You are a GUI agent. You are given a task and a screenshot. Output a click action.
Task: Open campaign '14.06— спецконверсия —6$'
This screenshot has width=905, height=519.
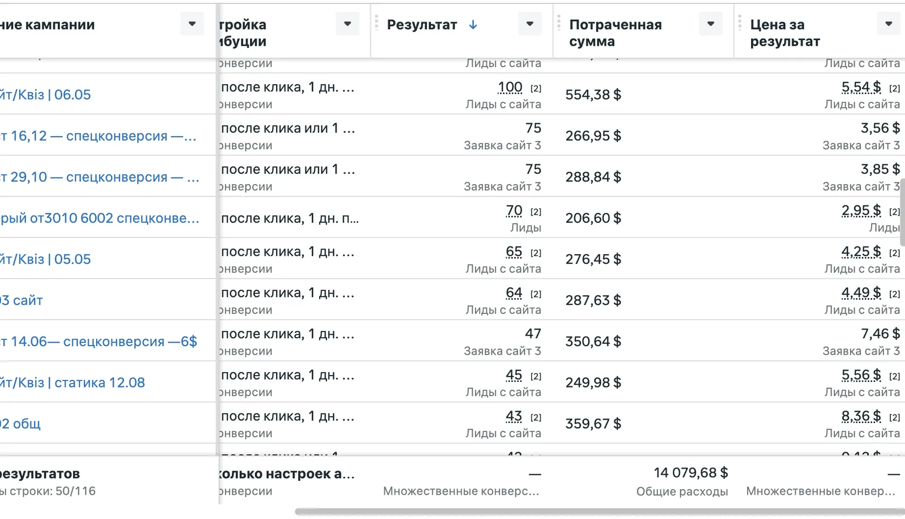[98, 342]
